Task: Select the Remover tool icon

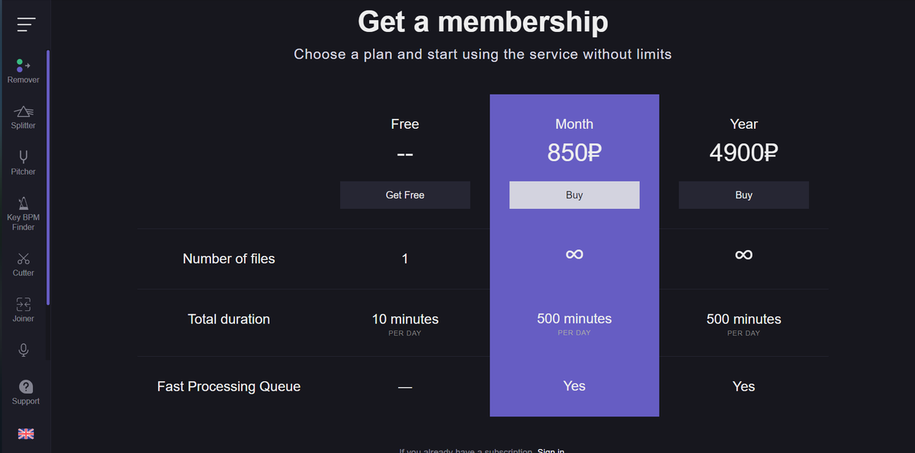Action: [x=23, y=66]
